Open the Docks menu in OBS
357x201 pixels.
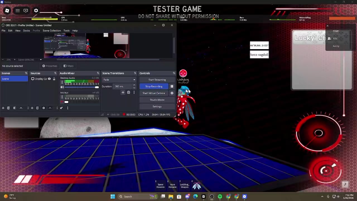(x=26, y=31)
